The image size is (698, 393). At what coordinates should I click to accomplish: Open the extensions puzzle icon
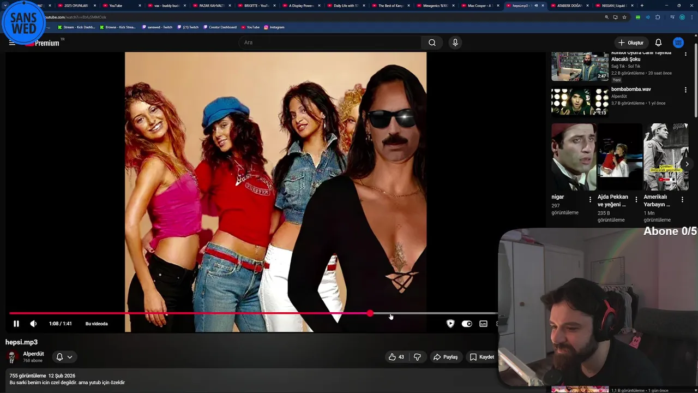[x=658, y=17]
